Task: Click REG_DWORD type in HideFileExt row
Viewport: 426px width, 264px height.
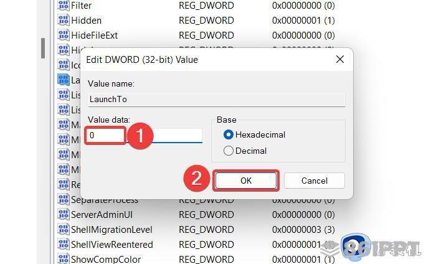Action: pos(206,35)
